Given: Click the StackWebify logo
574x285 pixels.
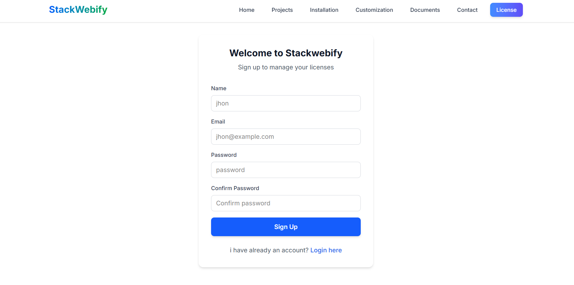Looking at the screenshot, I should pos(78,10).
